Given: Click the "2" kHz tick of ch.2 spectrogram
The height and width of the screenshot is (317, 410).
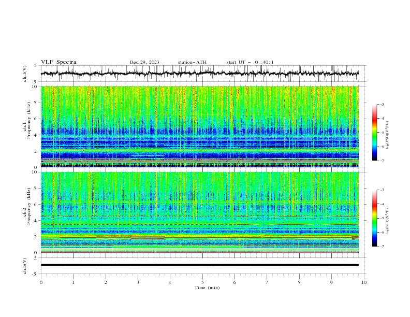Looking at the screenshot, I should click(37, 237).
